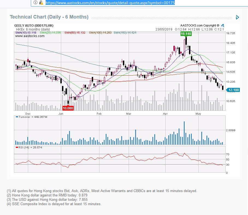Click the SMA(20) green legend label

50,33
